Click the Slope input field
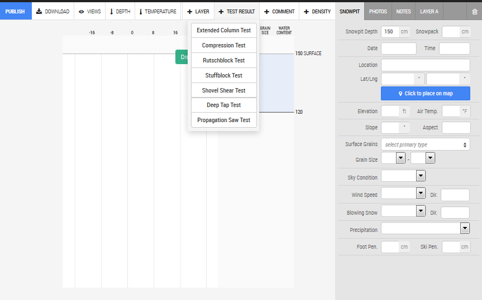This screenshot has height=300, width=482. (390, 127)
